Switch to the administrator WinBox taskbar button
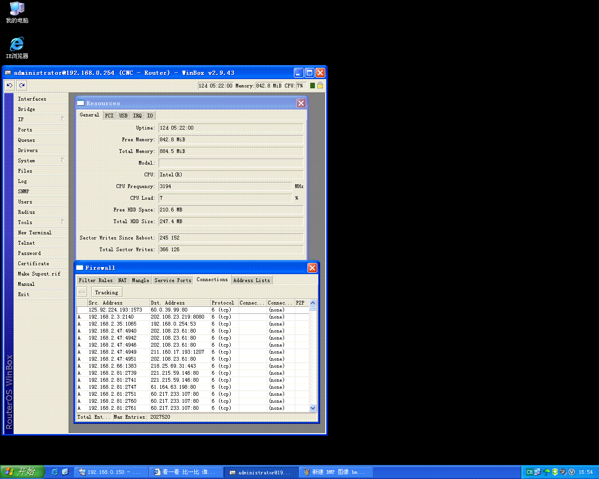Image resolution: width=599 pixels, height=479 pixels. pos(261,472)
